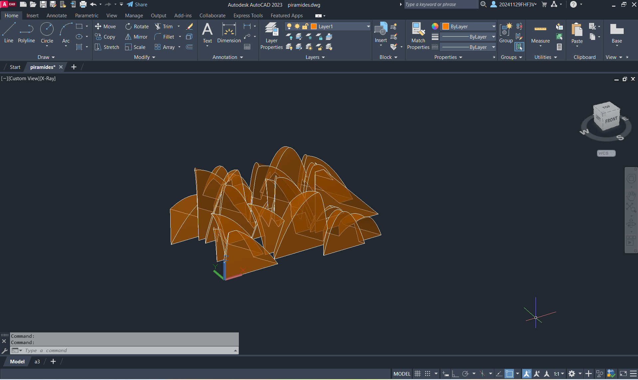
Task: Click the orange layer color swatch
Action: (314, 27)
